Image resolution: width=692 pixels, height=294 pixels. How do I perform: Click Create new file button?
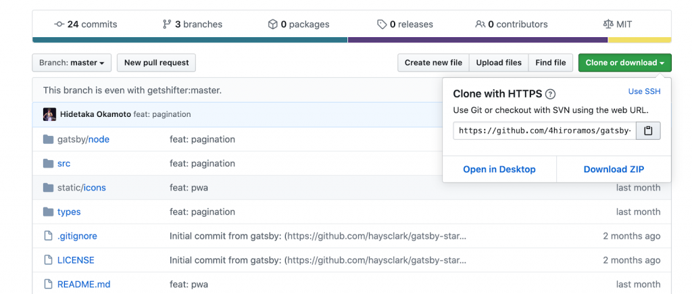(x=433, y=63)
